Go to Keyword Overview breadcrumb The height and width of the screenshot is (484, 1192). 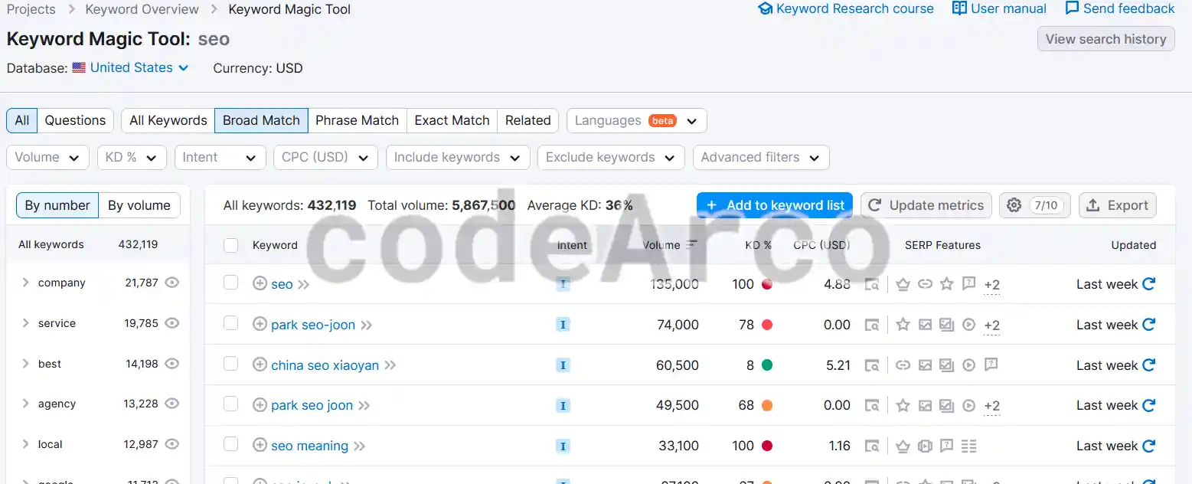click(142, 9)
